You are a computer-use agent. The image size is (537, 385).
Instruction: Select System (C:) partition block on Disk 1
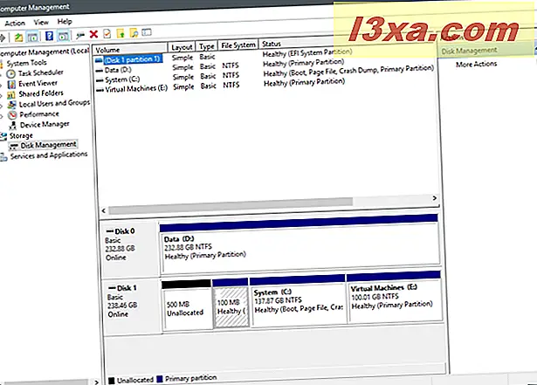[x=298, y=299]
